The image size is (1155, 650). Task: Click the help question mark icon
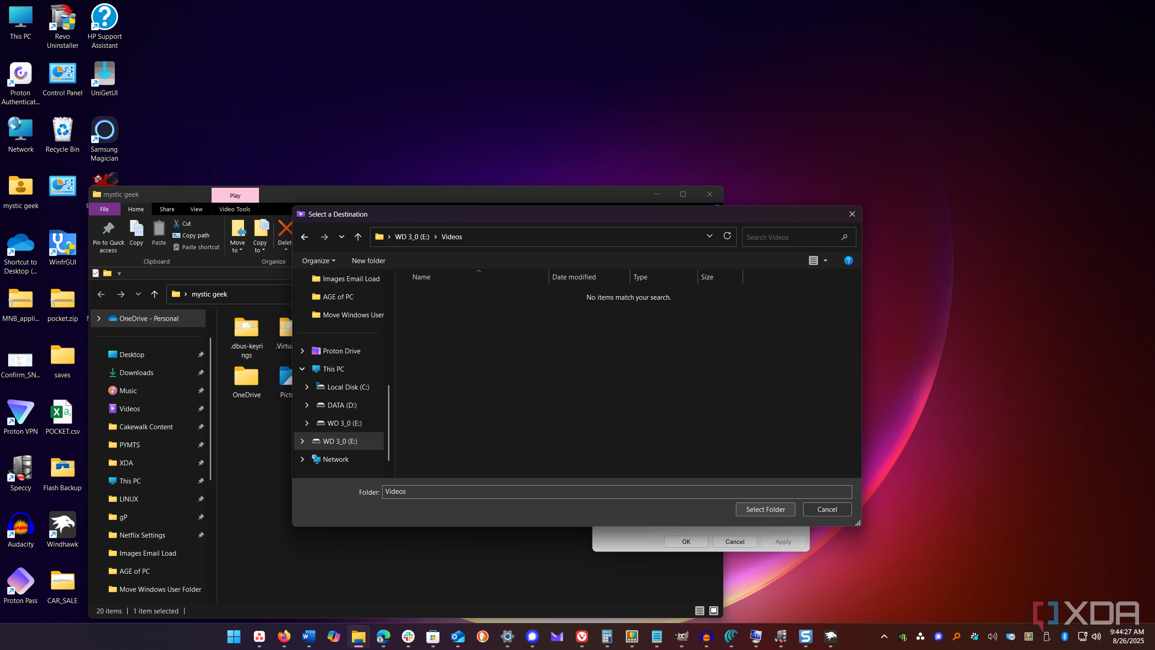tap(848, 260)
